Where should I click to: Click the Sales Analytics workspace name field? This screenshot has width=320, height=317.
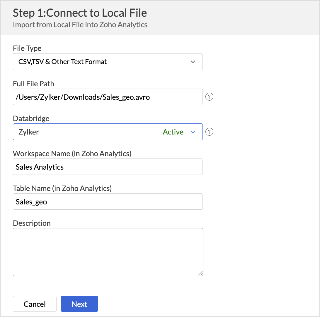pyautogui.click(x=108, y=167)
